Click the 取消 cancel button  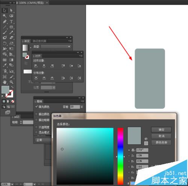[161, 136]
